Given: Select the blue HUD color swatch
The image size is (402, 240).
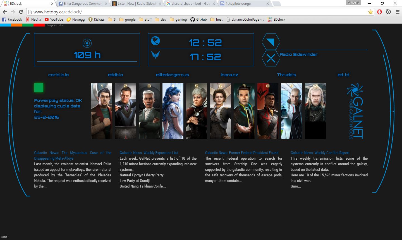Looking at the screenshot, I should [6, 25].
